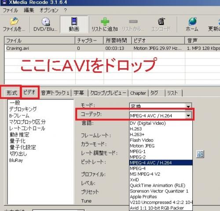Switch to the 字幕 tab

click(79, 93)
